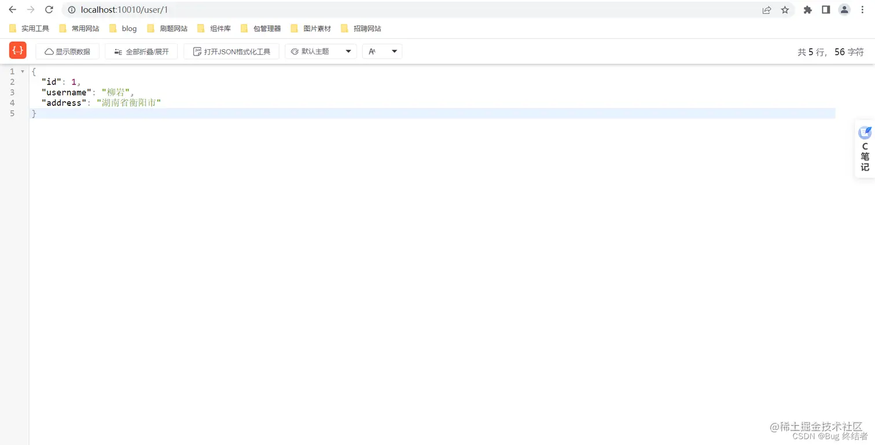
Task: Go back using the browser back arrow
Action: click(x=12, y=10)
